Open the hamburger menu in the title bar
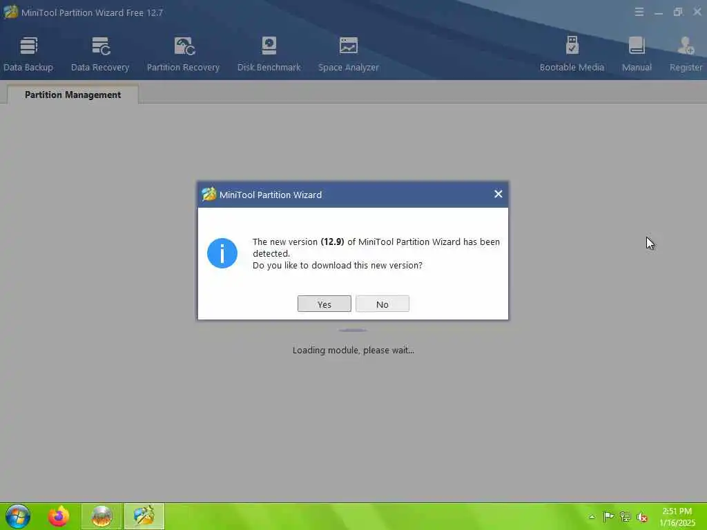 point(639,12)
